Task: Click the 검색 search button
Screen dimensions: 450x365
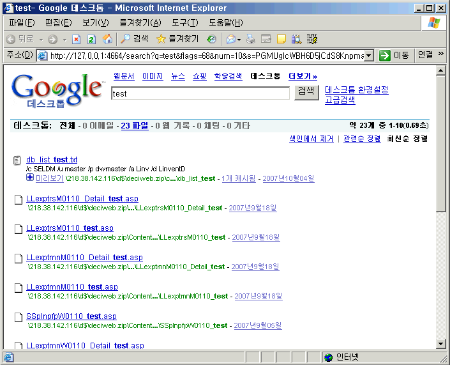Action: click(306, 93)
